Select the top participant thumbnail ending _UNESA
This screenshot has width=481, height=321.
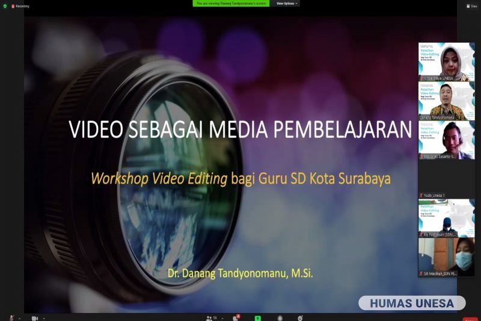click(446, 62)
